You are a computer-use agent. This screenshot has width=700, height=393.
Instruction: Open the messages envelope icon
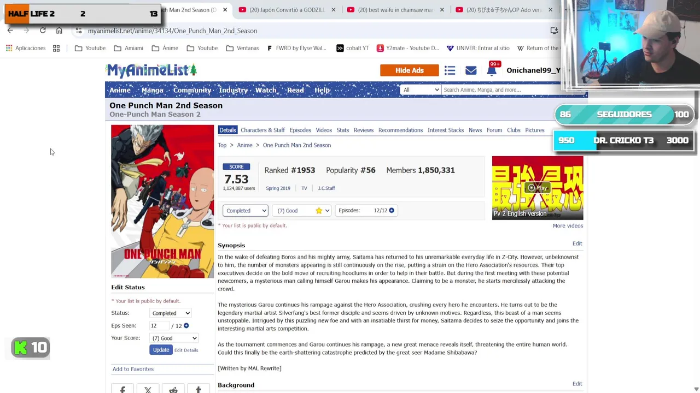471,70
